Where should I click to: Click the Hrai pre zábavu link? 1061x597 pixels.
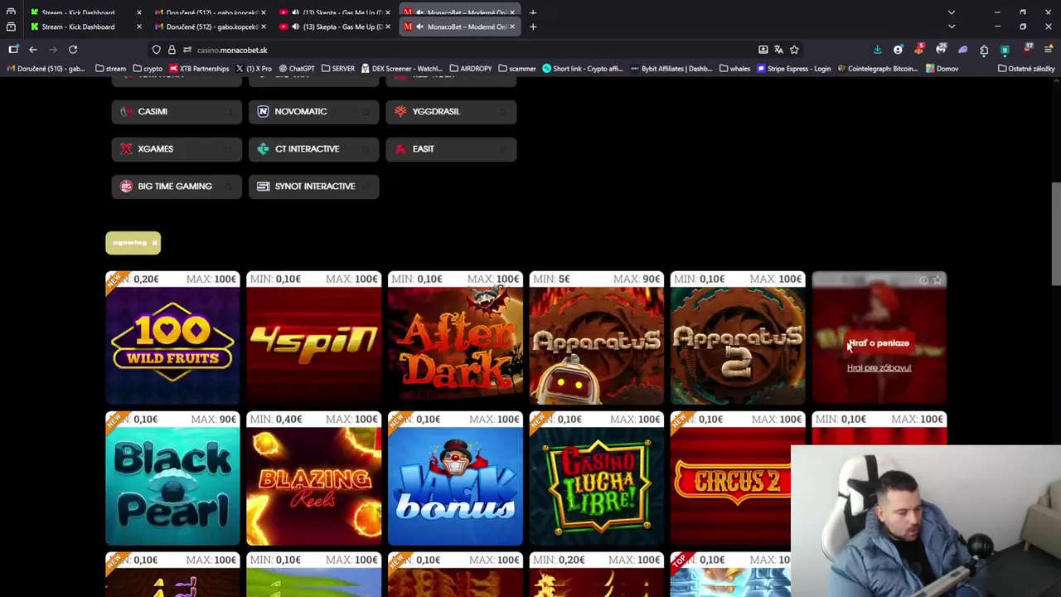(879, 367)
